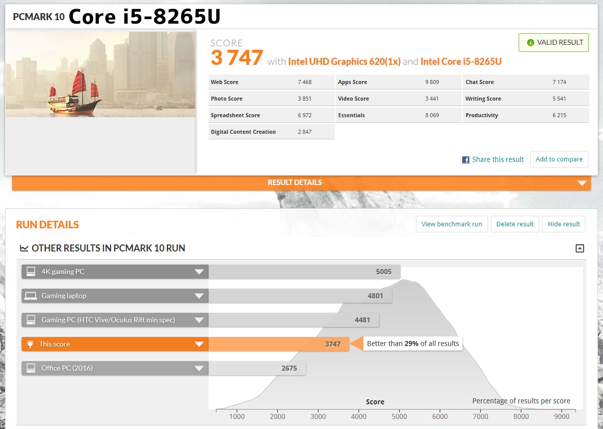Open the Intel Core i5-8265U link
This screenshot has width=603, height=429.
click(x=461, y=62)
